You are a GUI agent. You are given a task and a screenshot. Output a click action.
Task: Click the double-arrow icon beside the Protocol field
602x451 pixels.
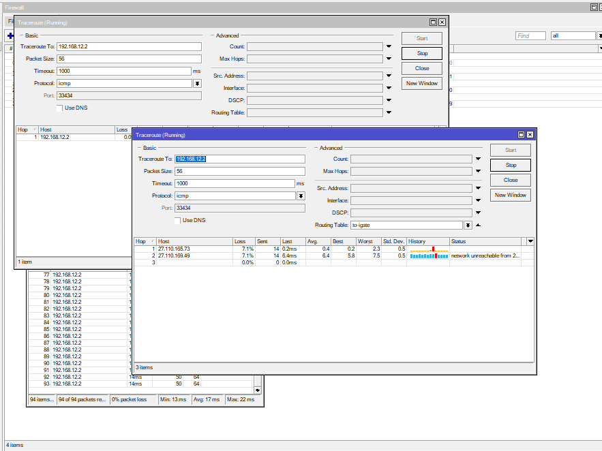301,196
